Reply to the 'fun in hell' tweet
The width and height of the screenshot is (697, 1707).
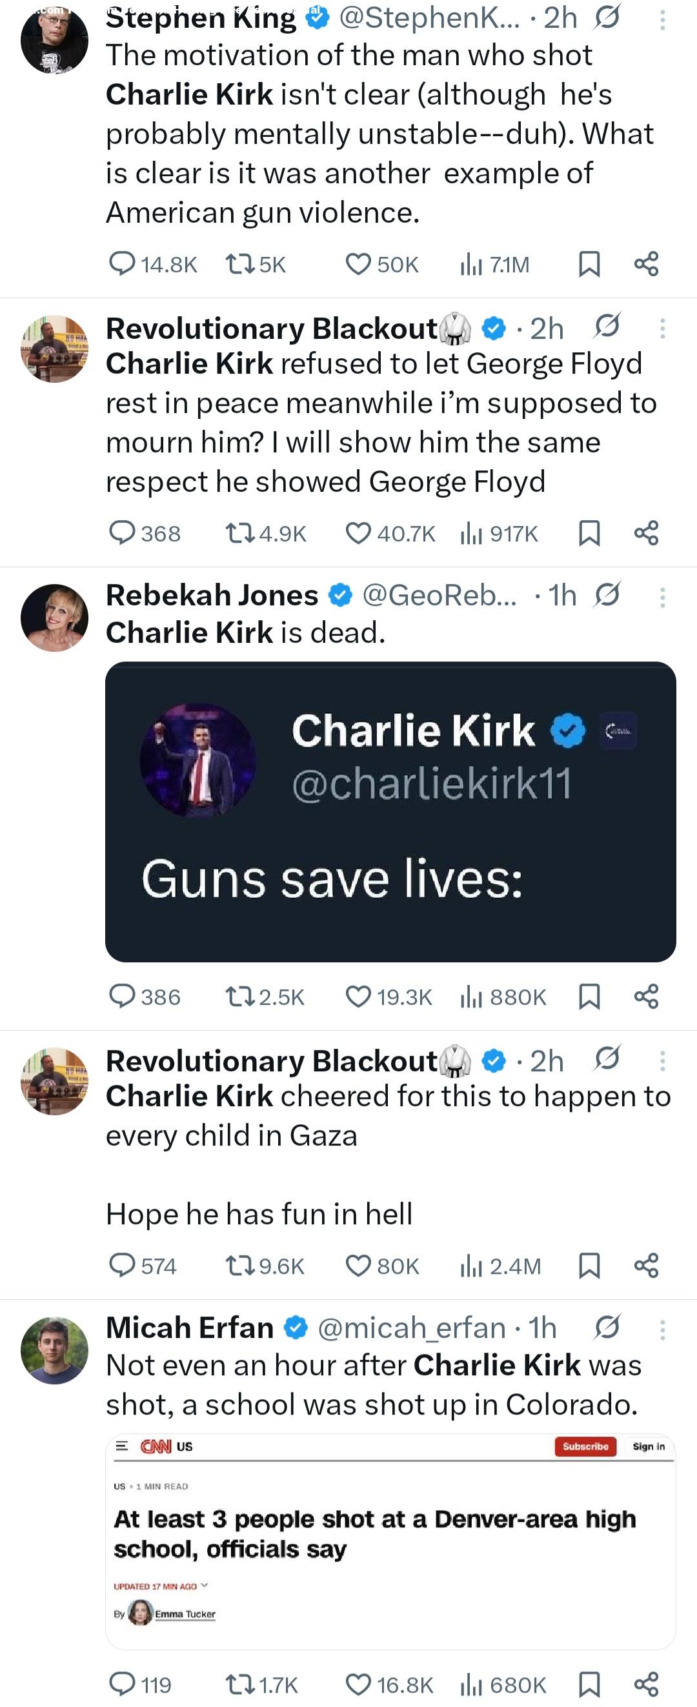pyautogui.click(x=122, y=1266)
